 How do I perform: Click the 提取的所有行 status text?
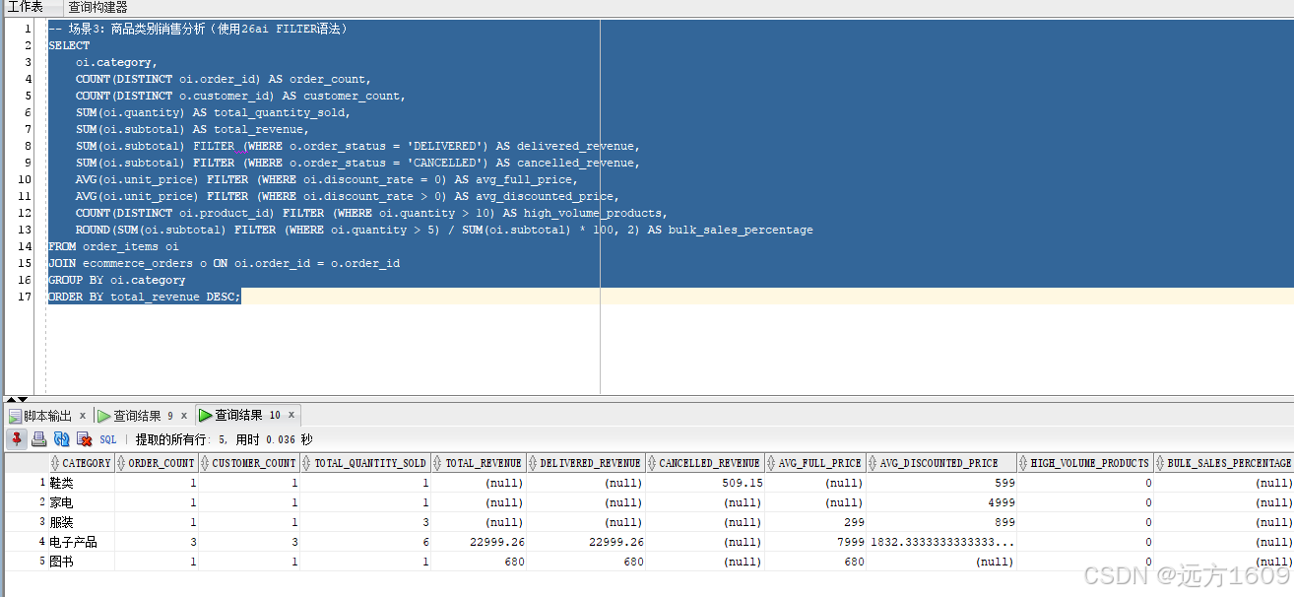pos(224,440)
